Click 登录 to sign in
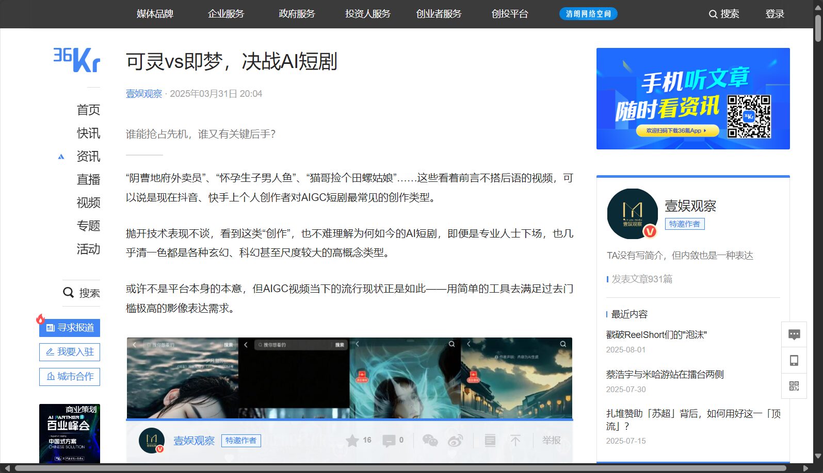The image size is (823, 473). pyautogui.click(x=774, y=14)
